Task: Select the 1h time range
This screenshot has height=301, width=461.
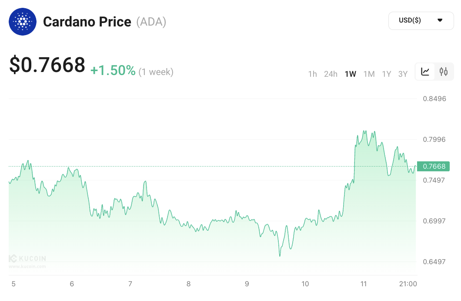Action: point(312,74)
